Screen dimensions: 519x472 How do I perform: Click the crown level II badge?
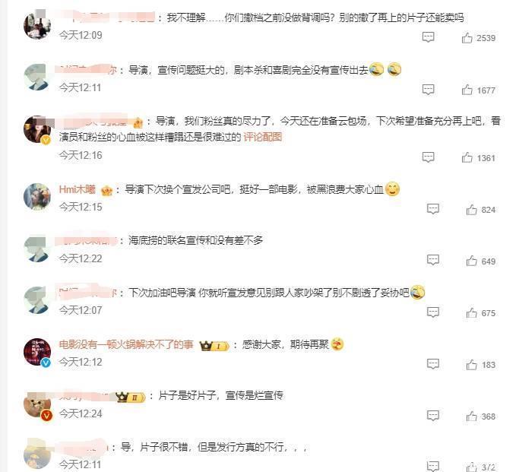131,397
